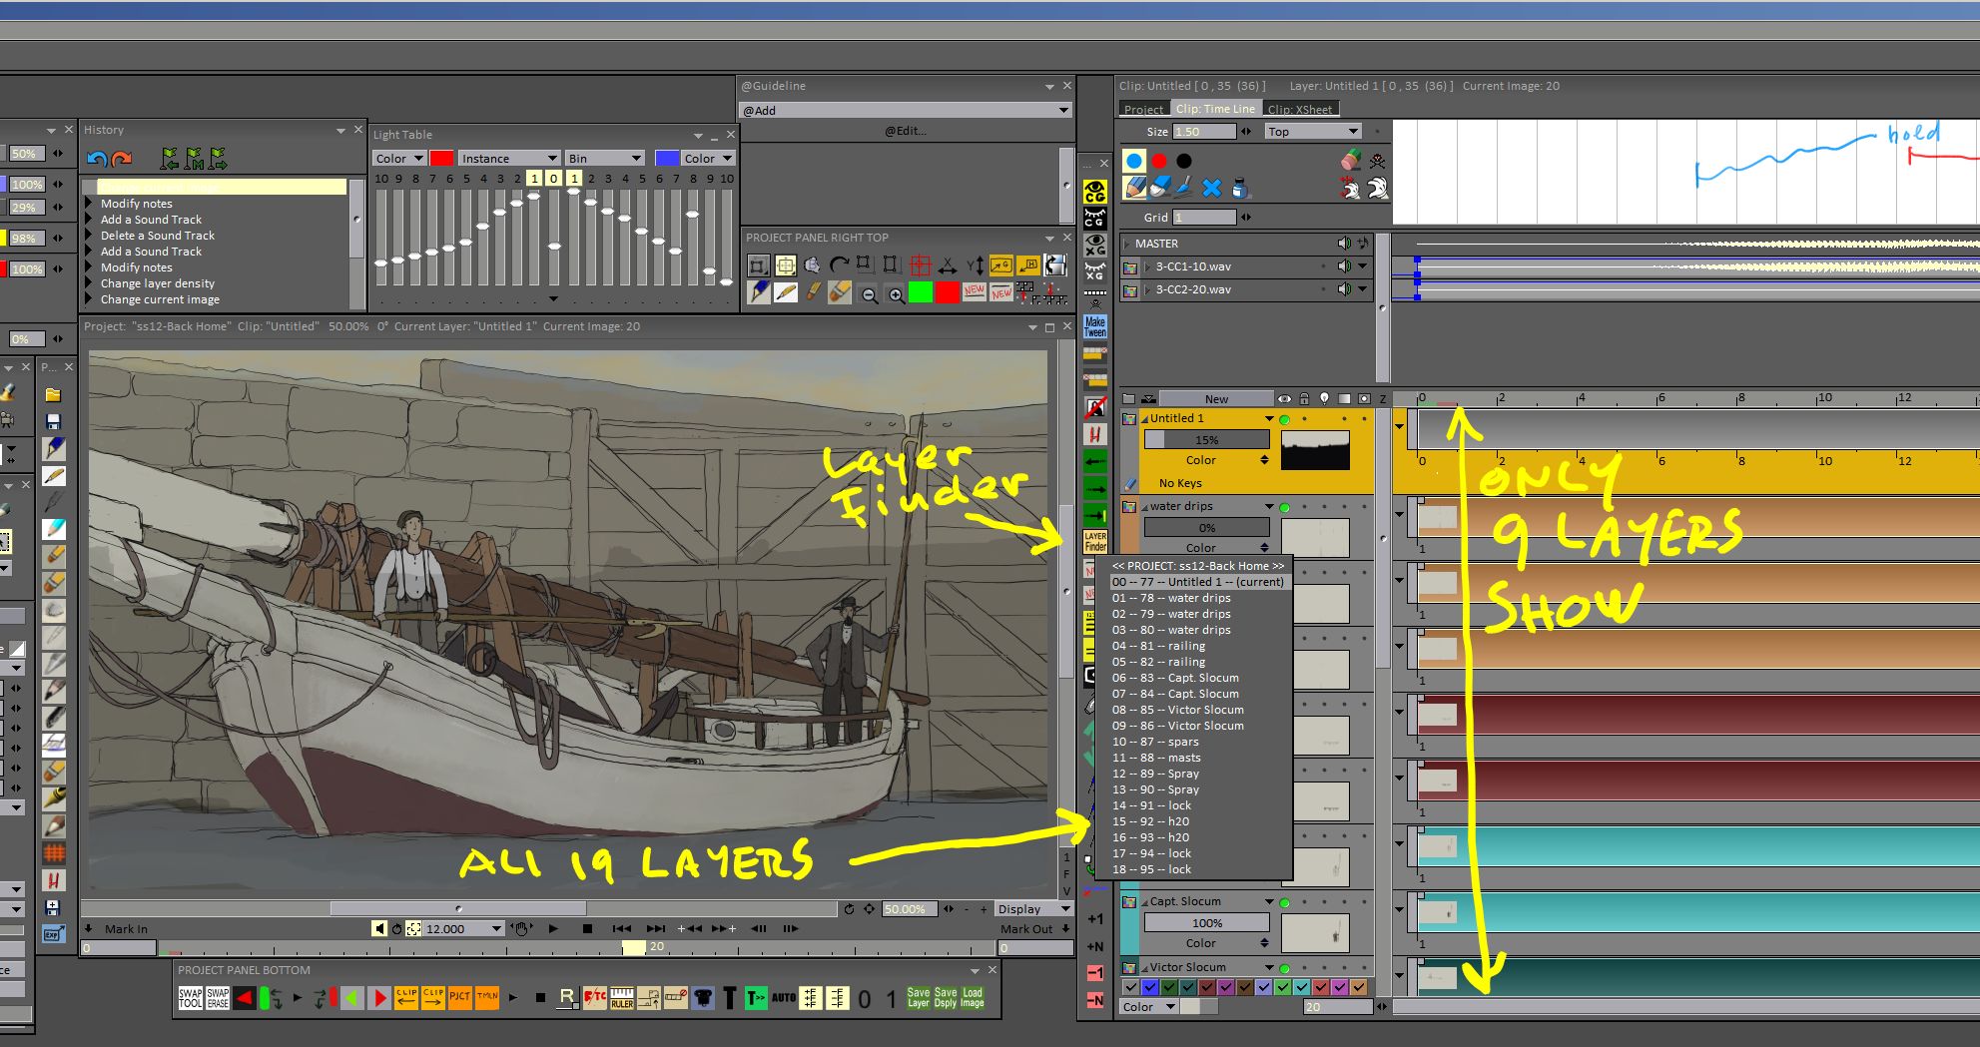The width and height of the screenshot is (1980, 1047).
Task: Select the pencil tool in timeline notes
Action: (x=1134, y=188)
